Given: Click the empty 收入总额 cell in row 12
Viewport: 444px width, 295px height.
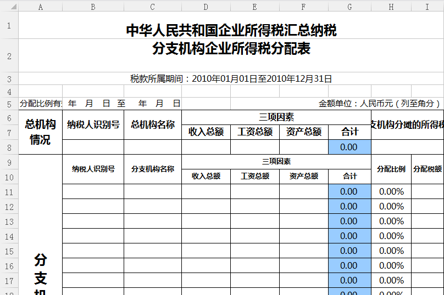Looking at the screenshot, I should (x=206, y=207).
